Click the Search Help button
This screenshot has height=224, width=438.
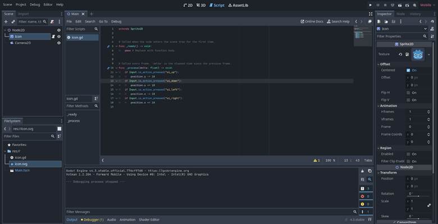click(338, 21)
